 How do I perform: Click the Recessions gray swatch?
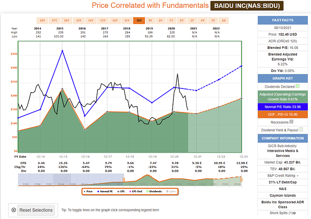291,121
